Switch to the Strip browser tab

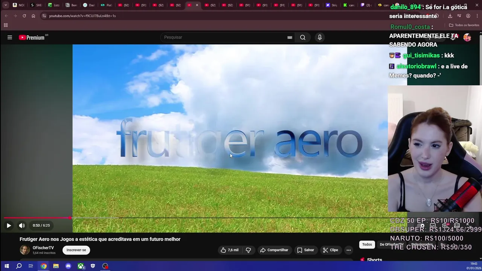coord(331,5)
